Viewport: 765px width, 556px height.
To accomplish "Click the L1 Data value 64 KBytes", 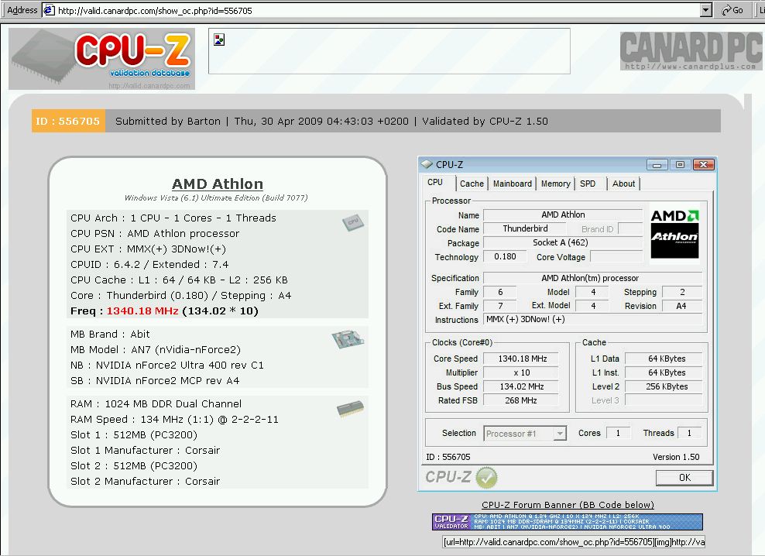I will pyautogui.click(x=664, y=359).
